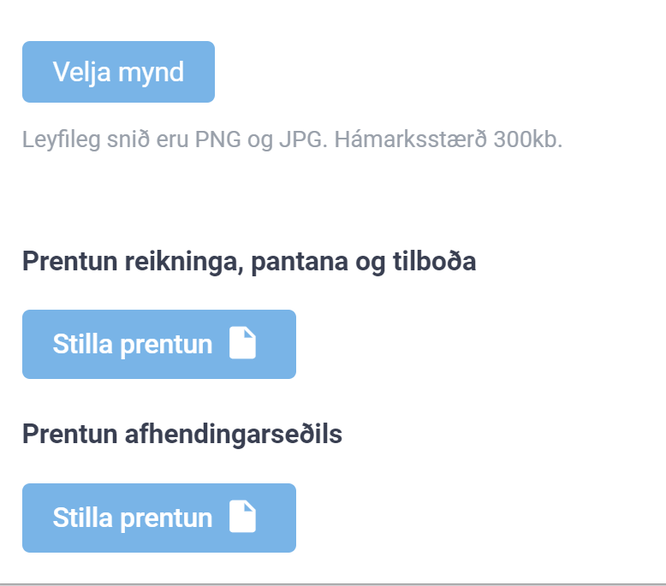Open Stilla prentun under Prentun afhendingarseðils
This screenshot has width=666, height=586.
158,518
